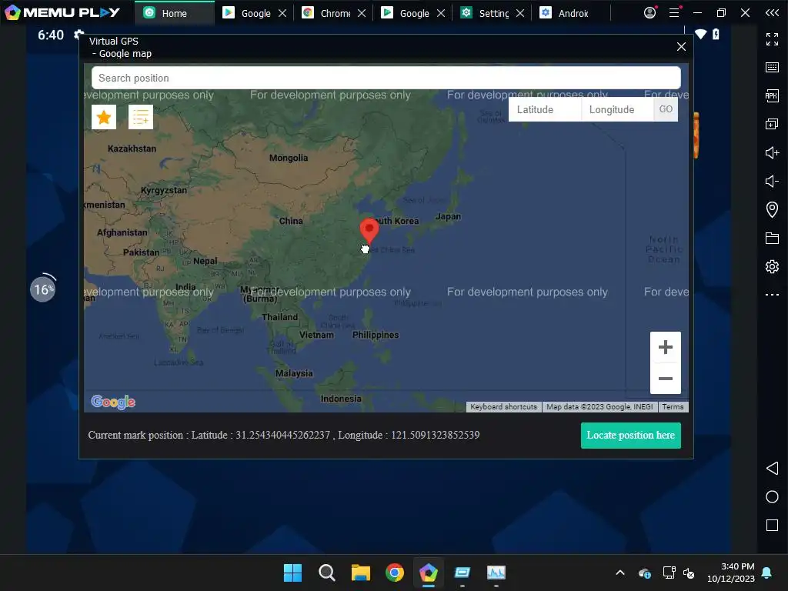
Task: Tap the Android Back triangle button
Action: tap(772, 469)
